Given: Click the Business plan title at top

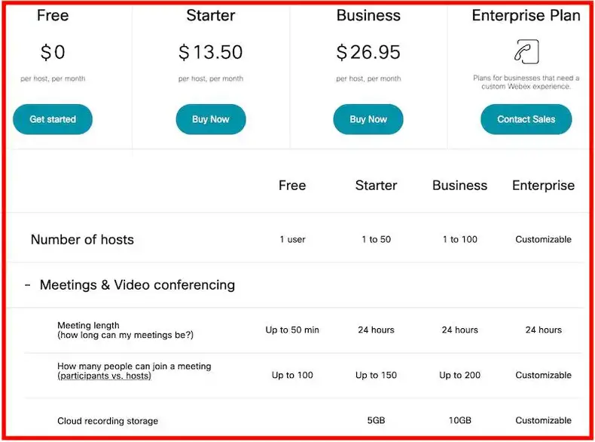Looking at the screenshot, I should (x=368, y=16).
